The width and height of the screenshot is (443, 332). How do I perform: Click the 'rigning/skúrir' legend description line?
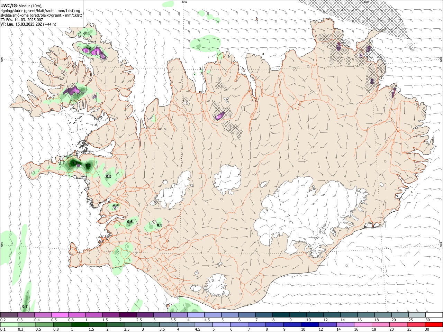pos(40,11)
